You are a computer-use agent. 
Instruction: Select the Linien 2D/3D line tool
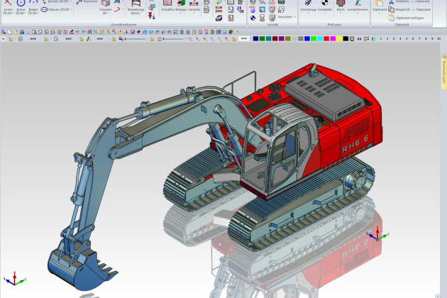(8, 6)
